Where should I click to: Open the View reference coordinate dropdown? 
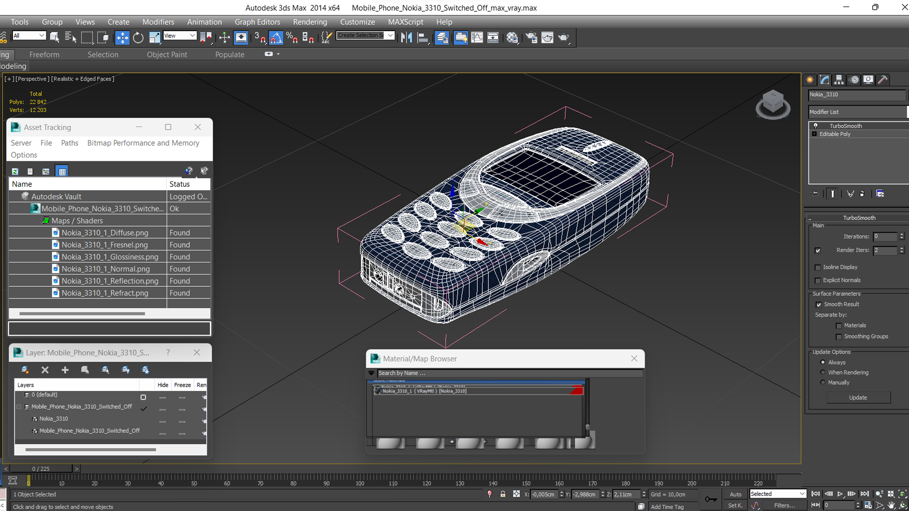coord(180,35)
